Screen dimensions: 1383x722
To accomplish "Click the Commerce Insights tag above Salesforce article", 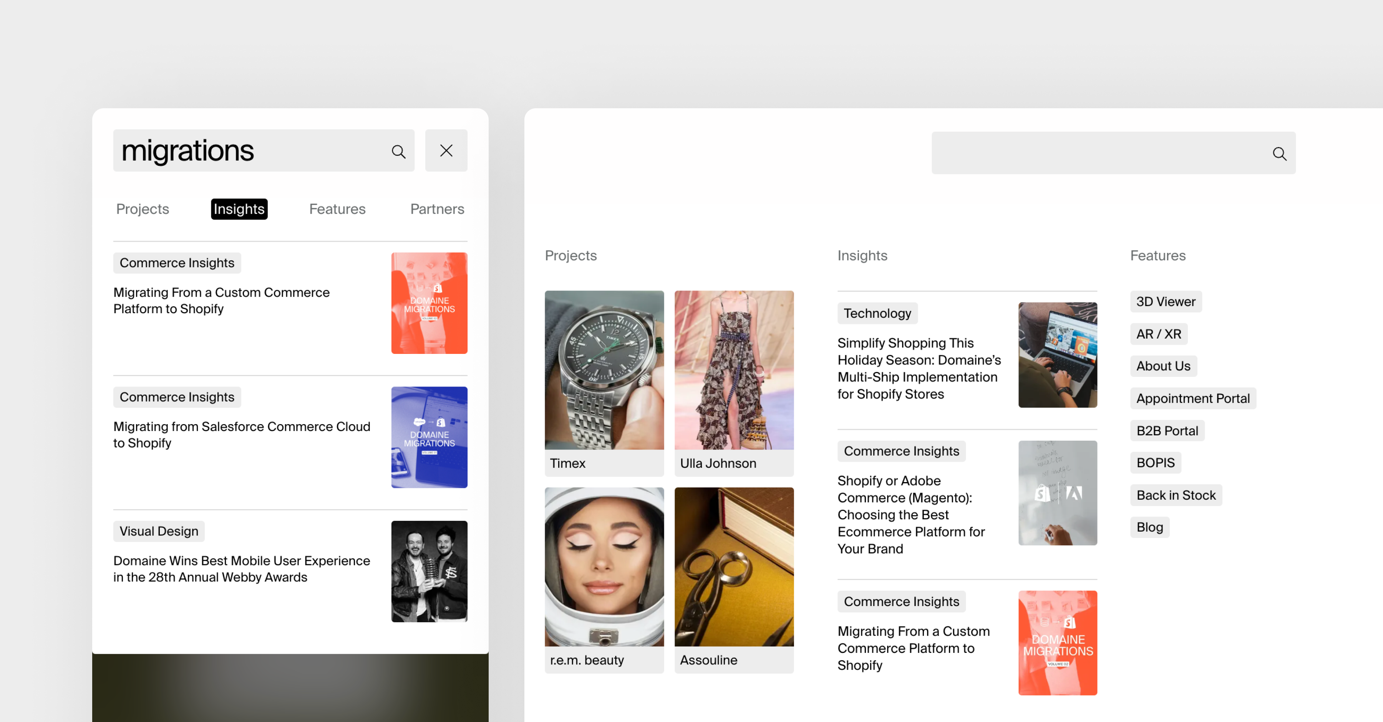I will (177, 397).
